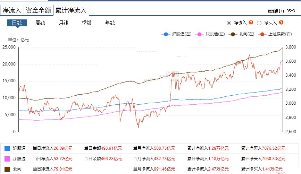Switch to 周线 weekly view
The height and width of the screenshot is (174, 301).
(40, 23)
